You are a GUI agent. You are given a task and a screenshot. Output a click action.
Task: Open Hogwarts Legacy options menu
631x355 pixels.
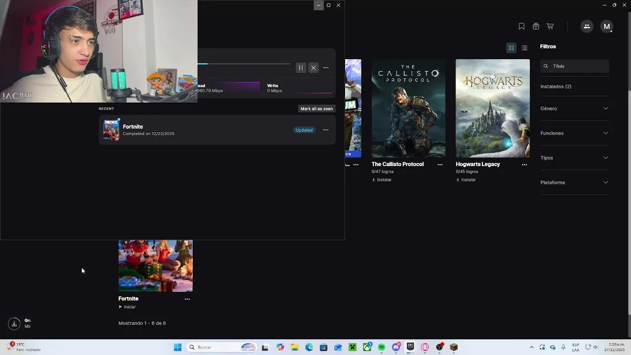coord(525,165)
